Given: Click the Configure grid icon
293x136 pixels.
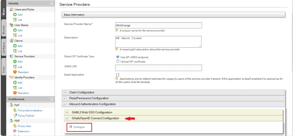Looking at the screenshot, I should pos(71,127).
